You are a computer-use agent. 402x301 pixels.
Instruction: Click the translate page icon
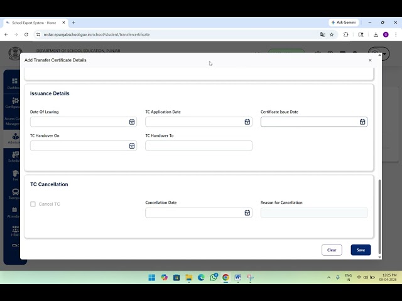[x=322, y=34]
